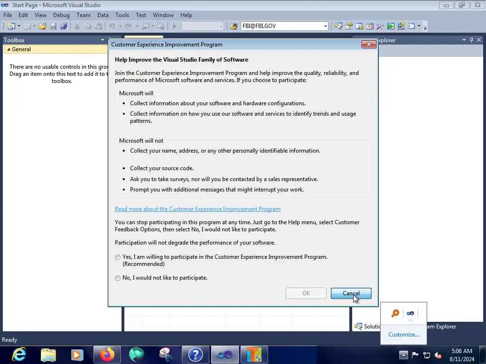Click the disabled OK button

(306, 293)
